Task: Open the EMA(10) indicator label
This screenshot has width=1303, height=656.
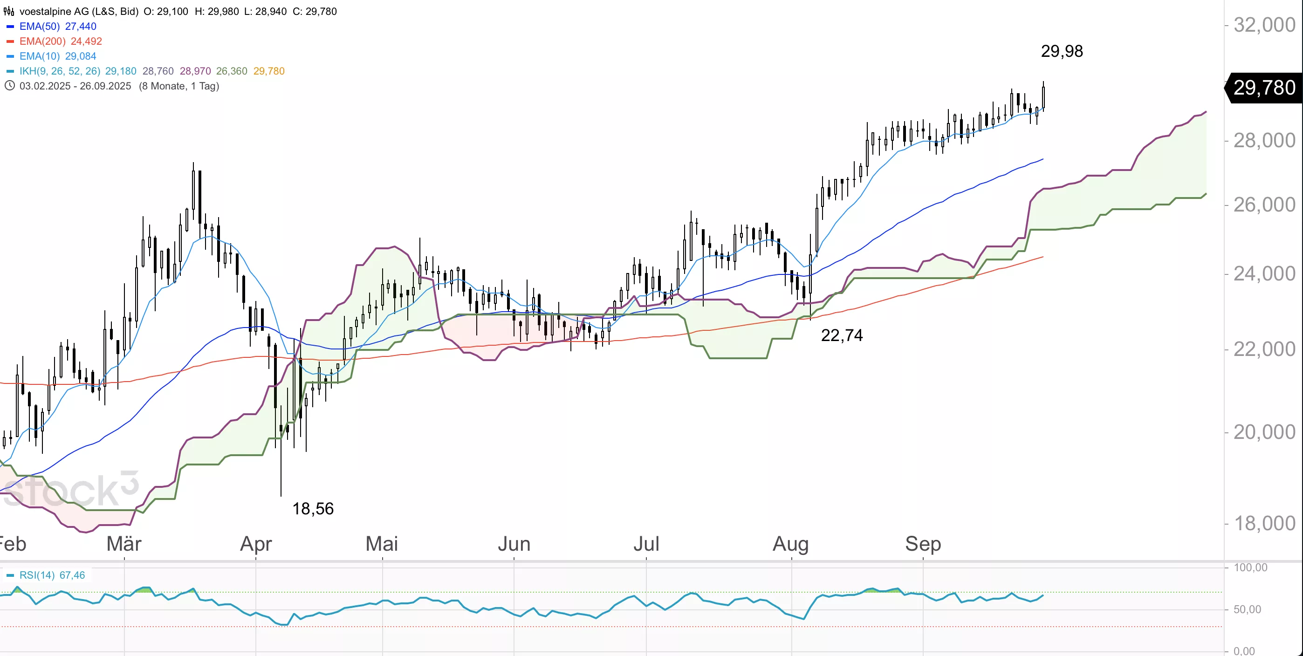Action: coord(40,56)
